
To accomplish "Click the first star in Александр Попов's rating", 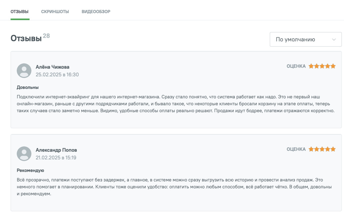I will pyautogui.click(x=311, y=149).
